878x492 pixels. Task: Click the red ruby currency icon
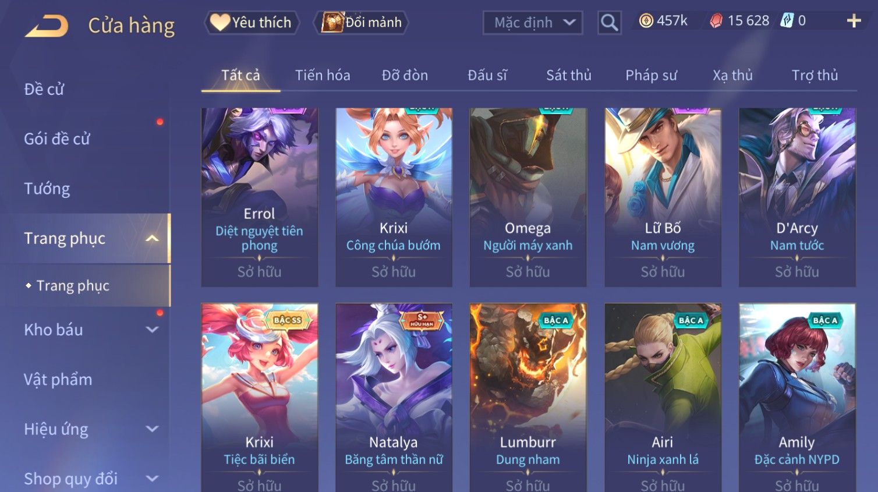[716, 21]
